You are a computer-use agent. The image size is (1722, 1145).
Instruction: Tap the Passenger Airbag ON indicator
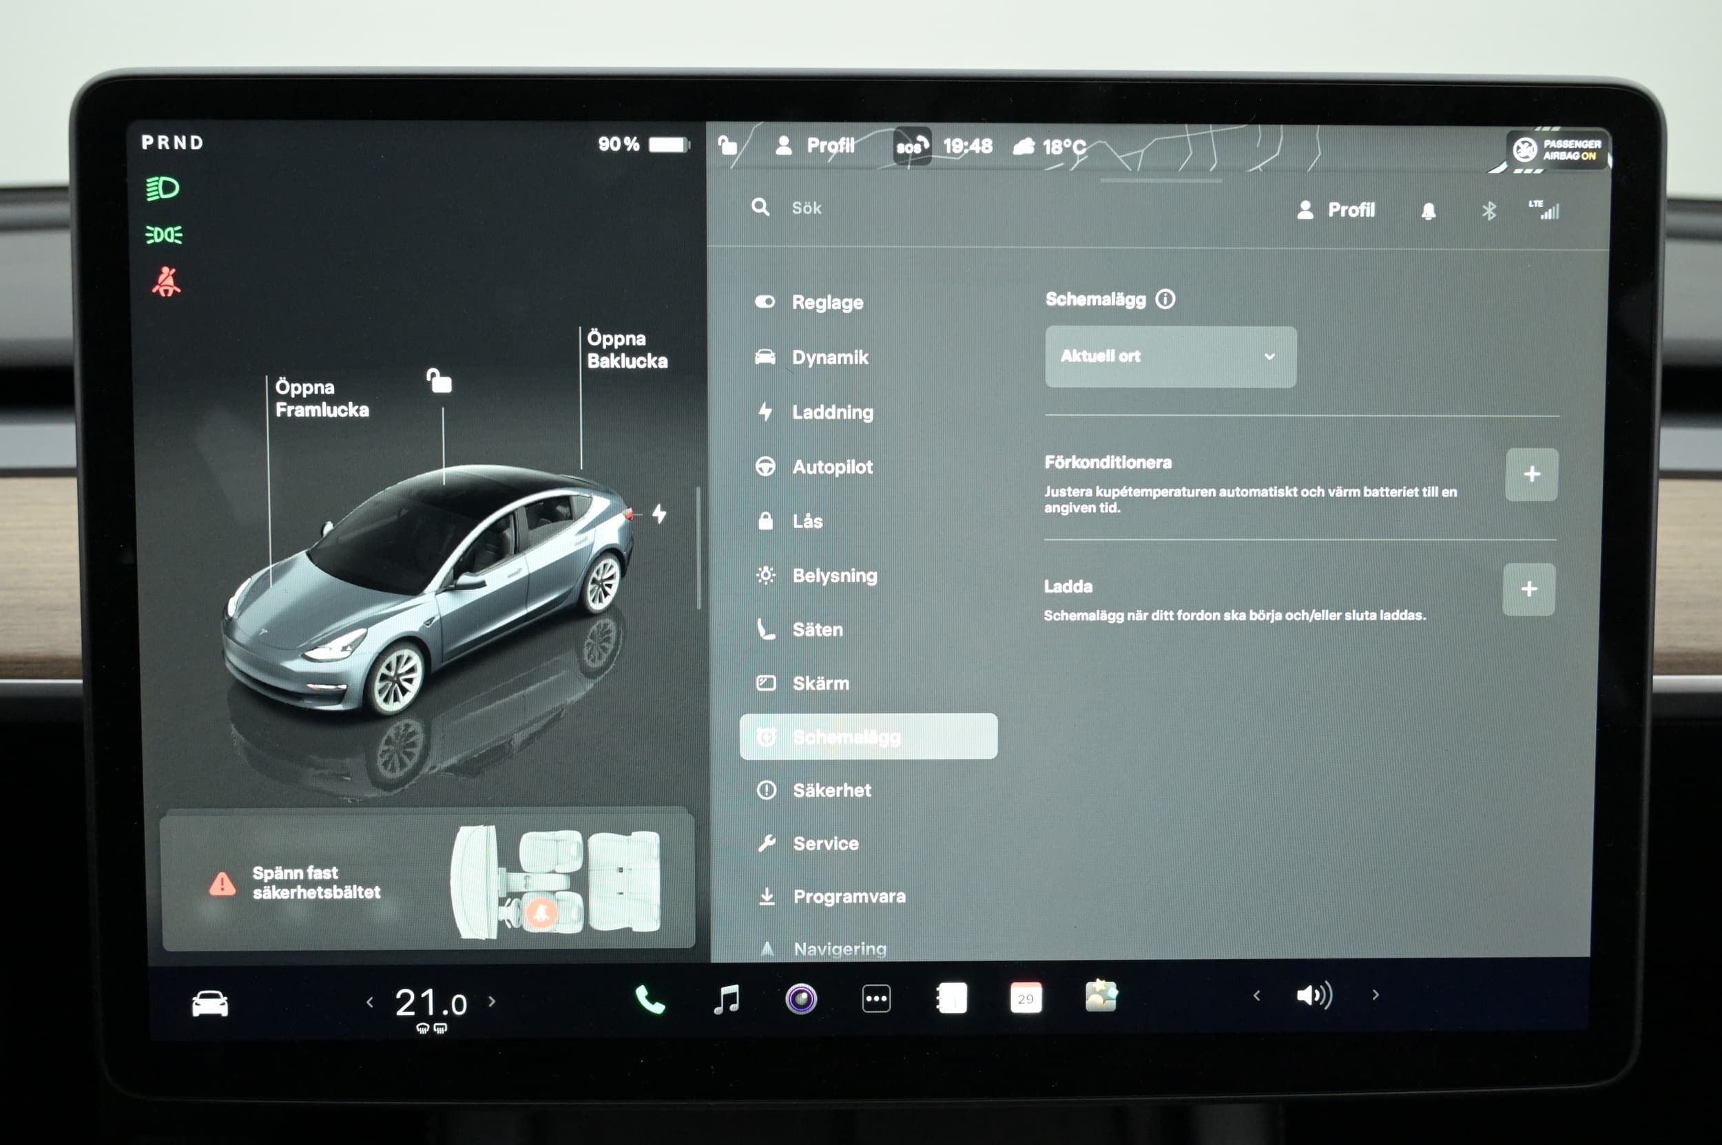coord(1557,149)
